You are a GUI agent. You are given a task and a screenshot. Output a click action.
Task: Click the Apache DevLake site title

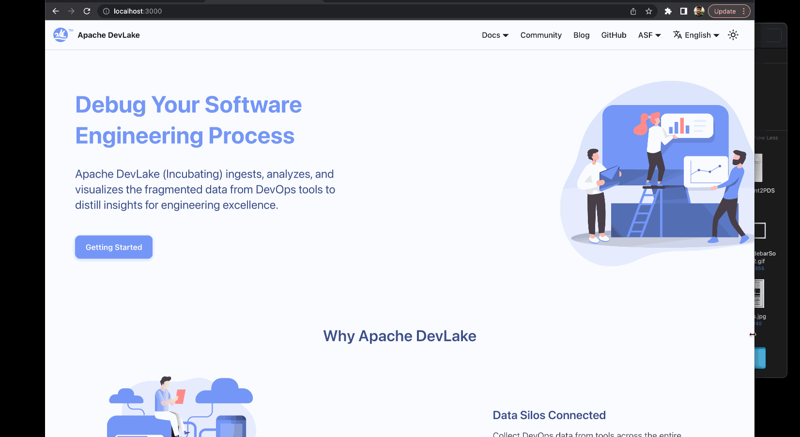click(x=108, y=35)
